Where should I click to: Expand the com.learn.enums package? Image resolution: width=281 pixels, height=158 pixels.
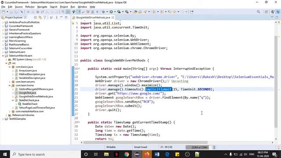(x=10, y=82)
